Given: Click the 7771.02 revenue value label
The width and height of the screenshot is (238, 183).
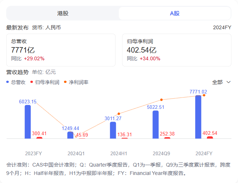Looking at the screenshot, I should tap(198, 92).
